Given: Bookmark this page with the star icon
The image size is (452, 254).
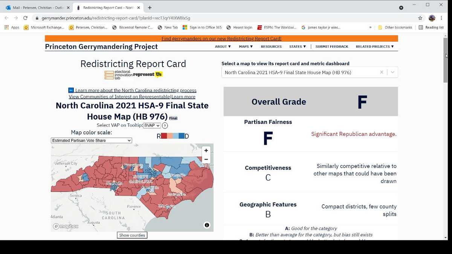Looking at the screenshot, I should click(x=420, y=18).
